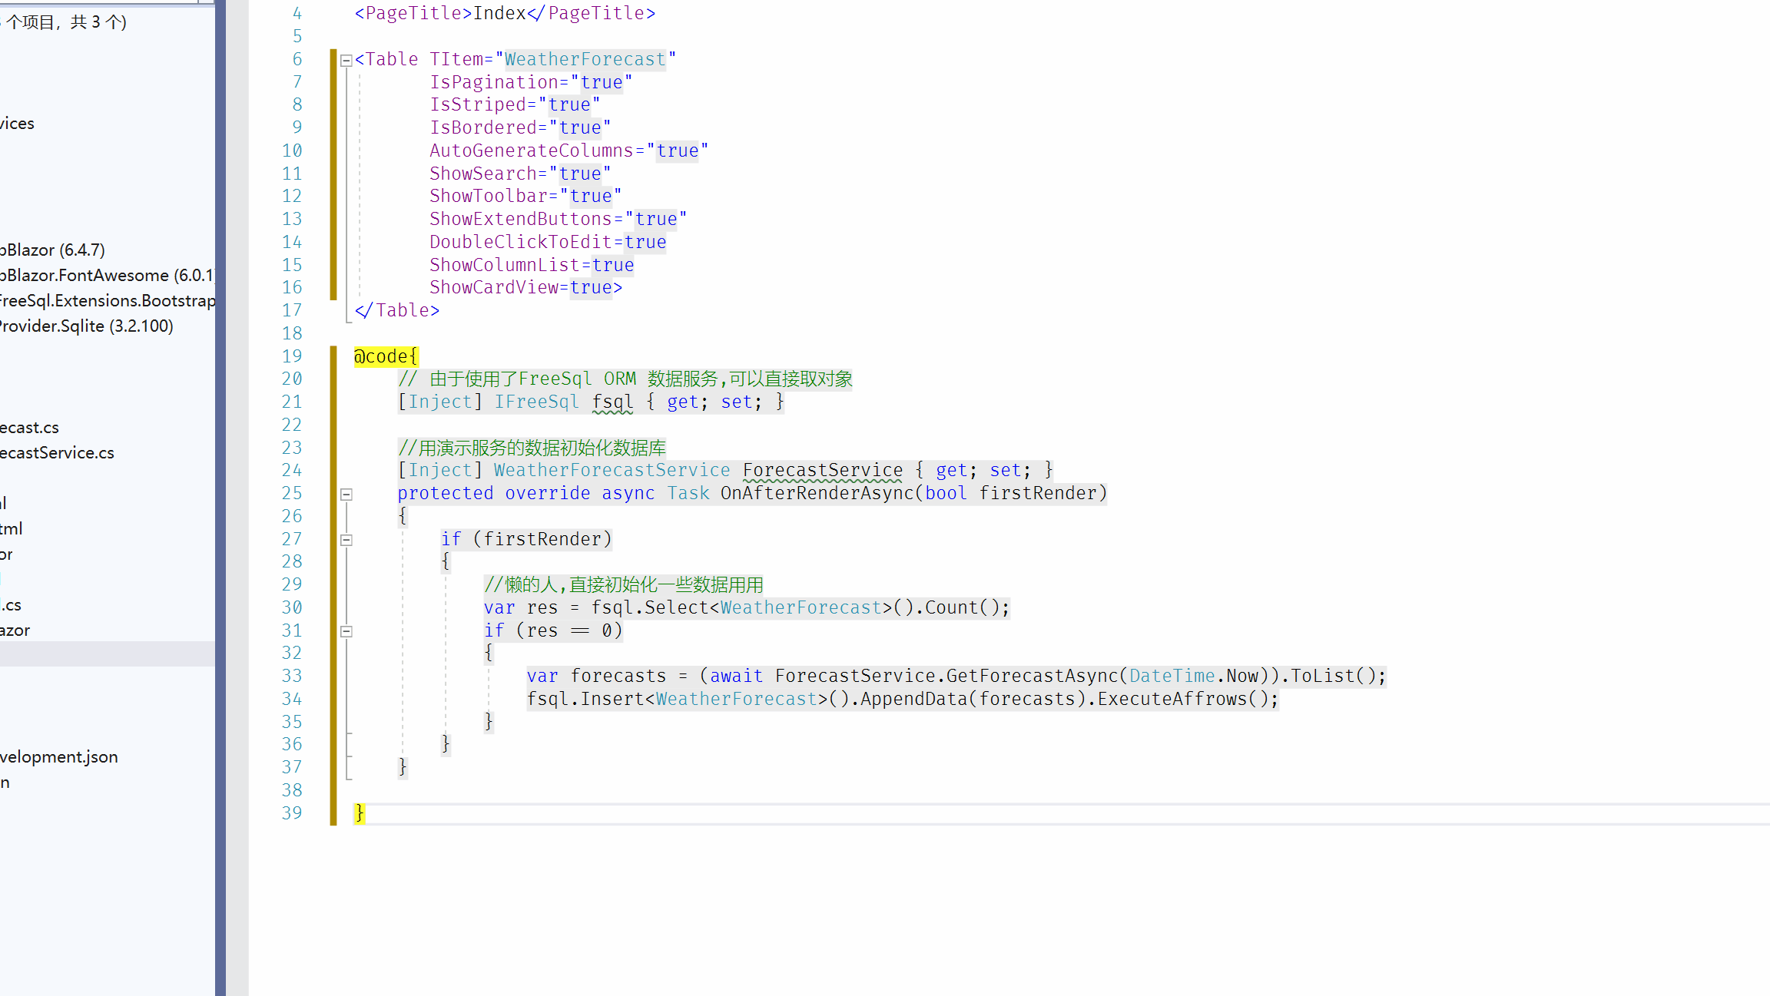
Task: Select the FreeSql.Extensions.Bootstrap package entry
Action: pyautogui.click(x=107, y=300)
